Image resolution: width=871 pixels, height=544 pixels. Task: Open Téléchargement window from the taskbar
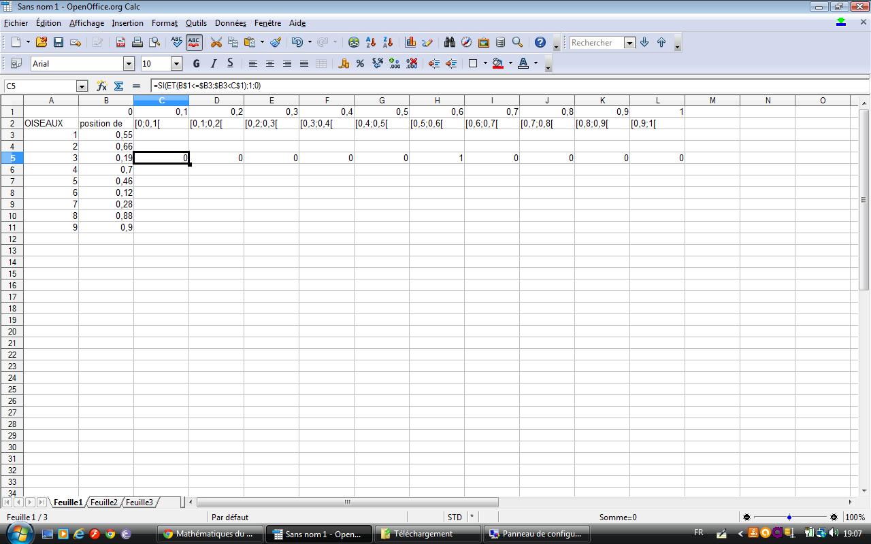(428, 534)
